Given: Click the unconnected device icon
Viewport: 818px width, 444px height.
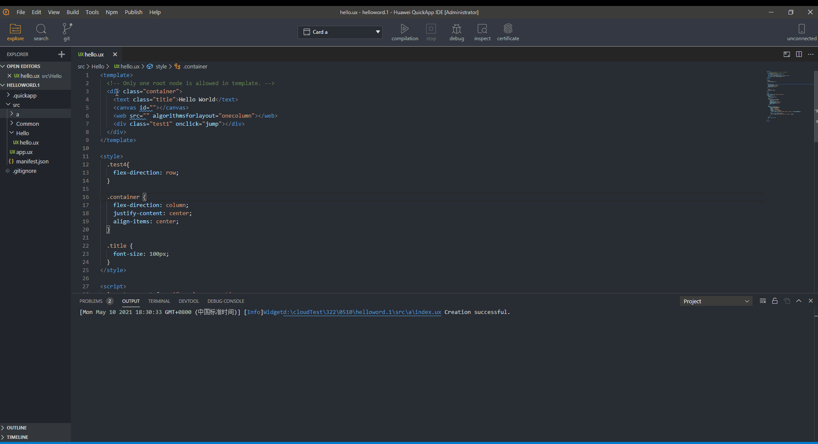Looking at the screenshot, I should point(802,32).
